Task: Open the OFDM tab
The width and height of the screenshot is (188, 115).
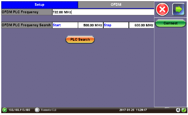Action: click(x=116, y=5)
